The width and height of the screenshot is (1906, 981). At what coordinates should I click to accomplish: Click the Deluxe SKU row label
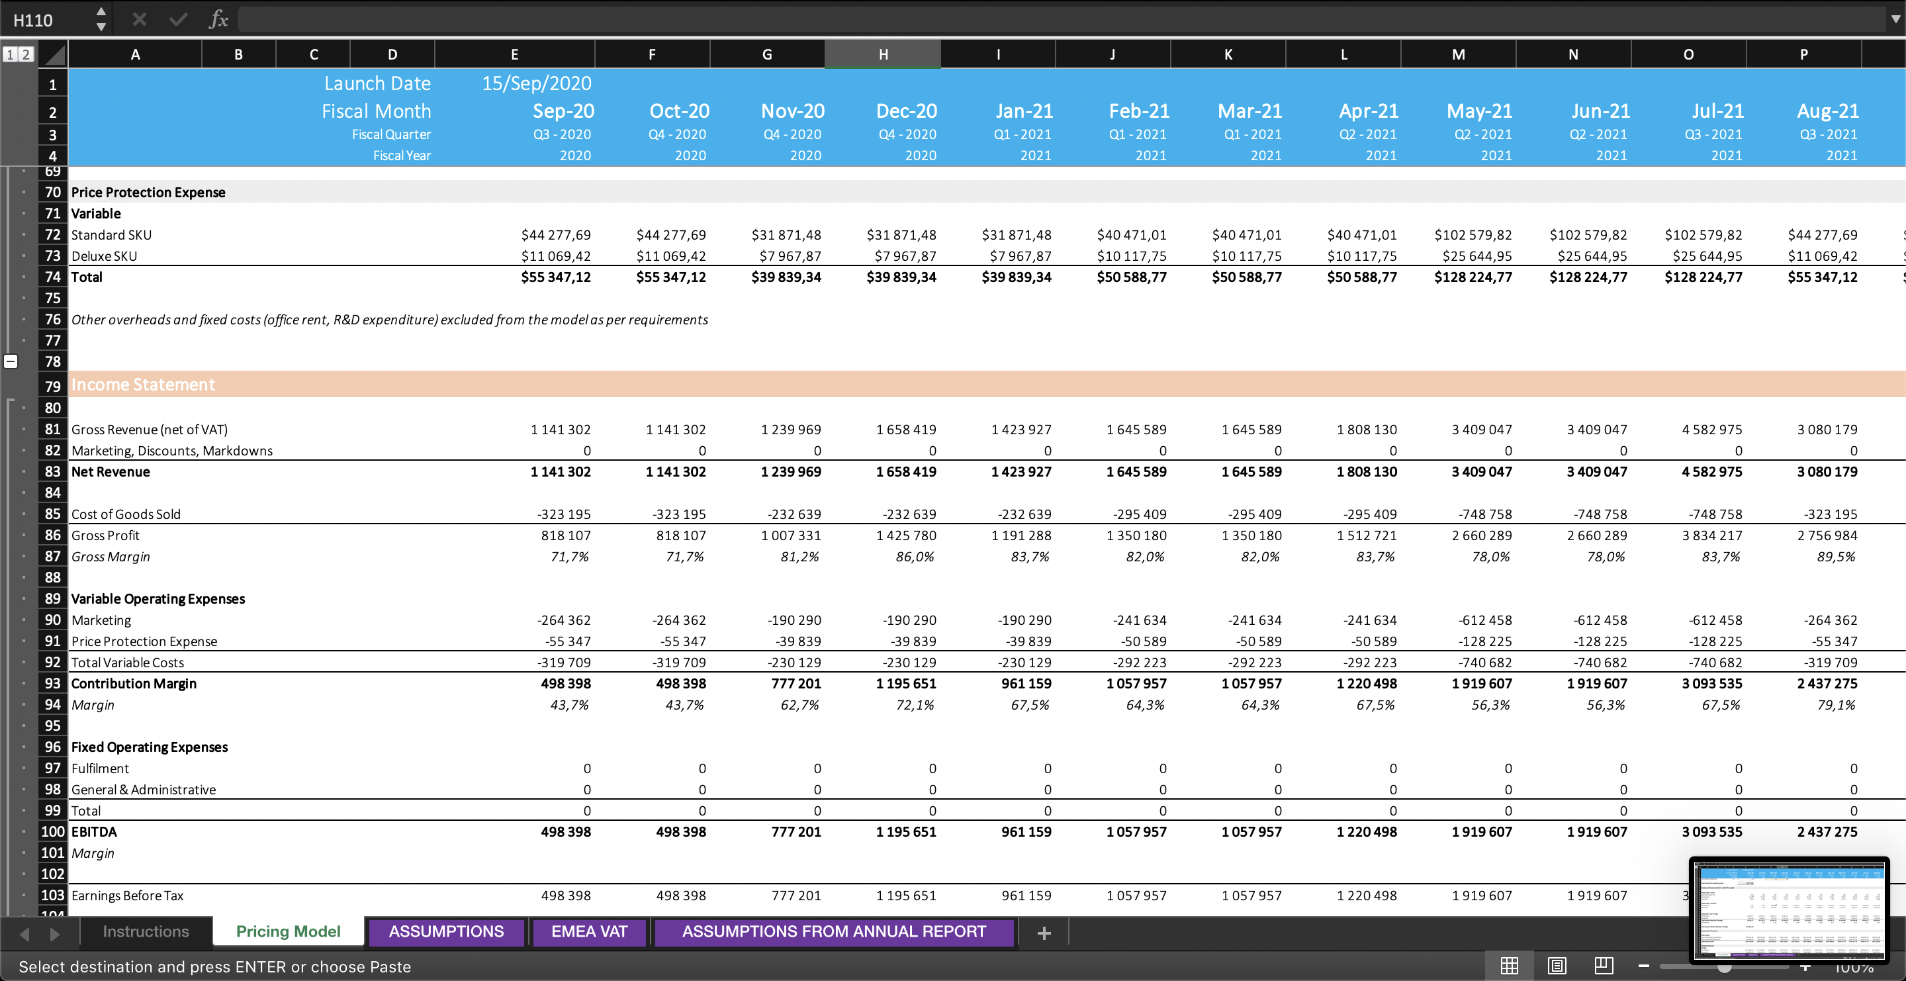coord(105,256)
